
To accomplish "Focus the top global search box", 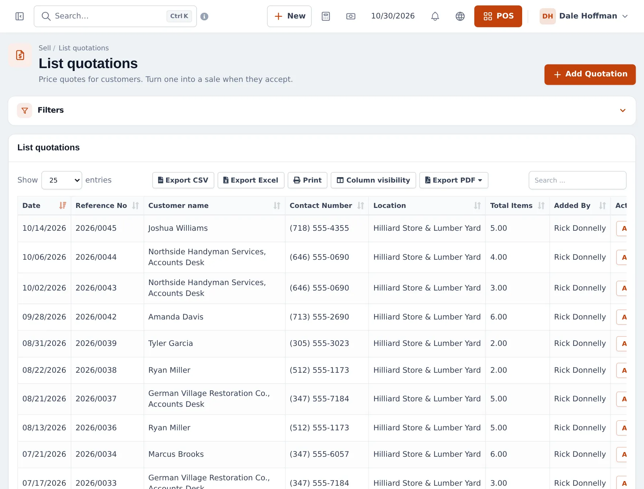I will pos(115,16).
